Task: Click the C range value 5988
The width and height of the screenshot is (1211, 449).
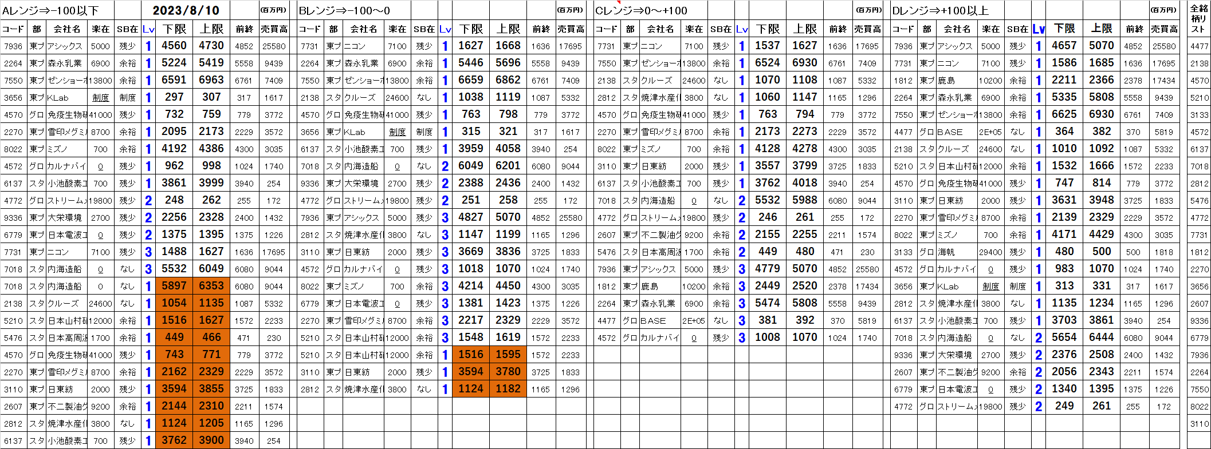Action: point(805,200)
